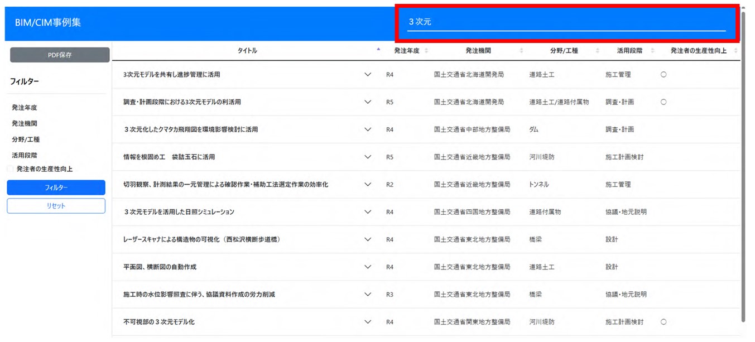Click title レーザースキャナによる構造物の可視化
Screen dimensions: 755x342
coord(201,239)
